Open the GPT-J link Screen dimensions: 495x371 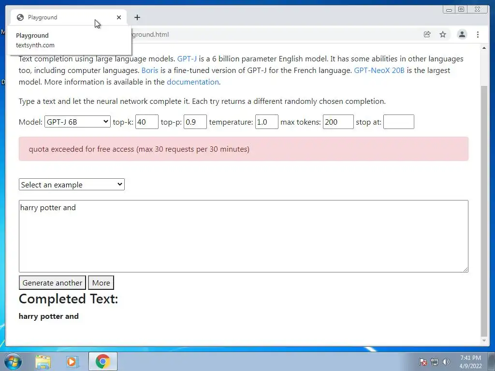[x=187, y=58]
